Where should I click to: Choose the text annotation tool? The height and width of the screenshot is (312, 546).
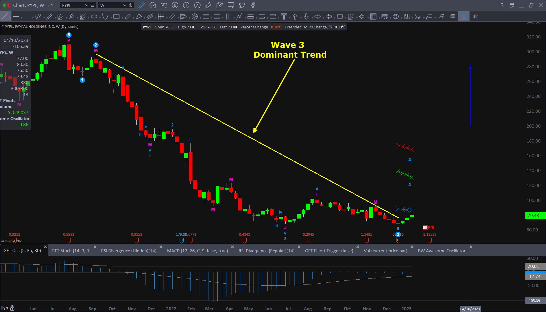tap(284, 17)
